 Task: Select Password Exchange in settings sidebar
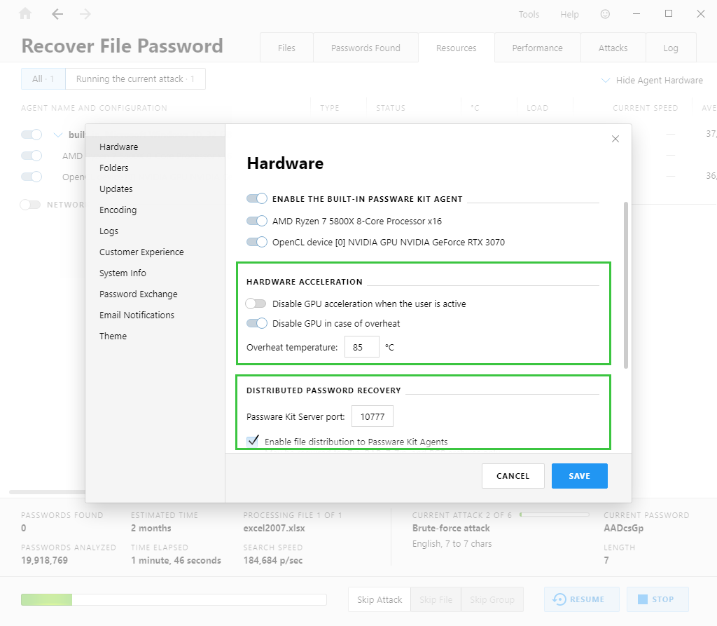point(155,294)
